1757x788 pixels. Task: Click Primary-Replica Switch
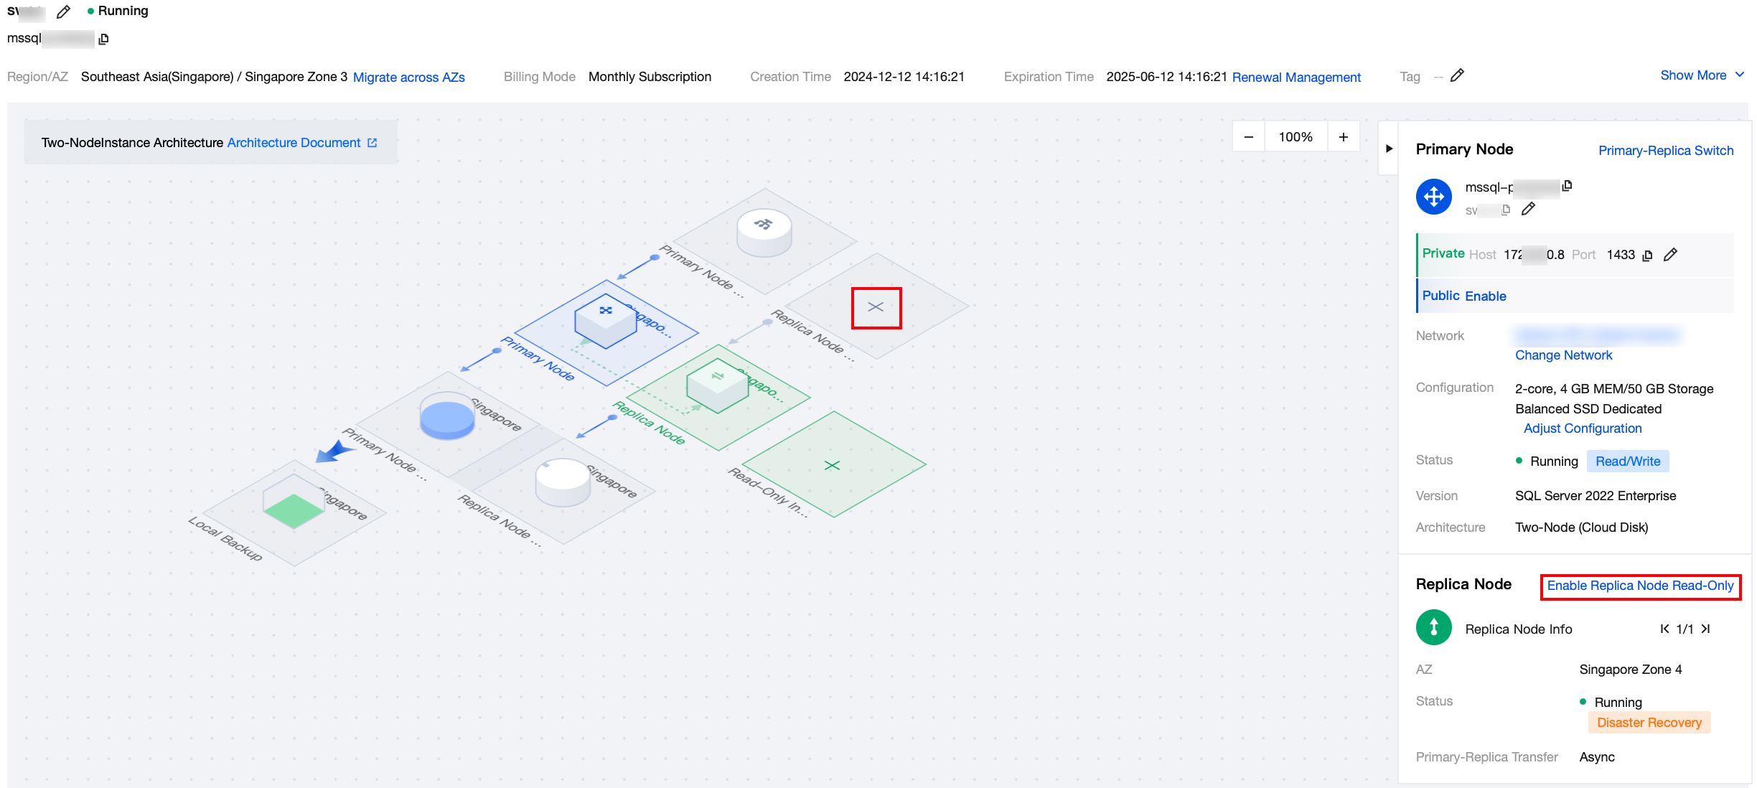pyautogui.click(x=1665, y=151)
